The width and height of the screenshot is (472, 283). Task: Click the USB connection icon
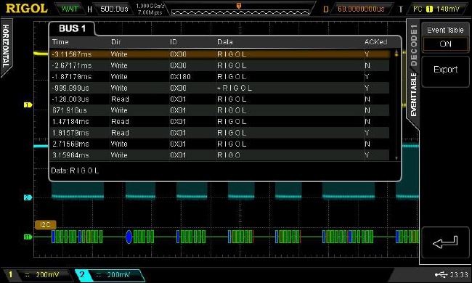pyautogui.click(x=442, y=274)
